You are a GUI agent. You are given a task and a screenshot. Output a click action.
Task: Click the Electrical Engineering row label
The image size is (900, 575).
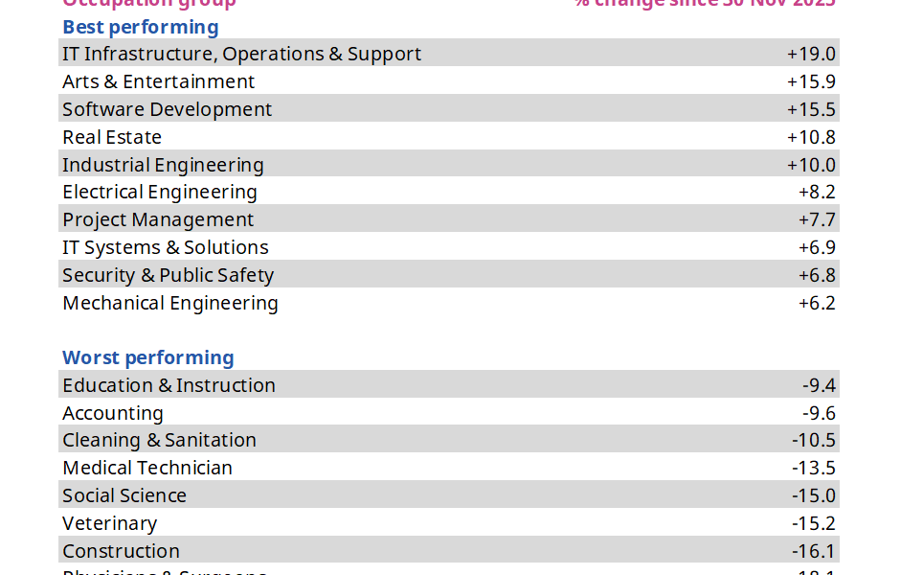[159, 192]
